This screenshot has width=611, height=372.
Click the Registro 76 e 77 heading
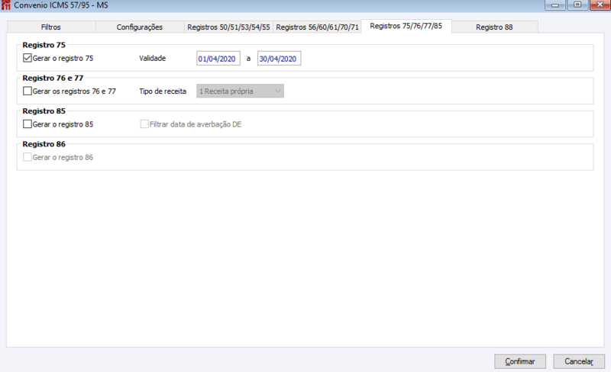point(53,78)
